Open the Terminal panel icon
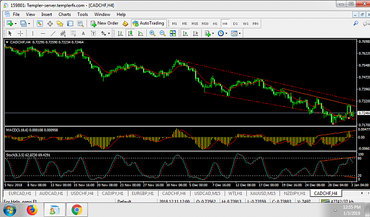The width and height of the screenshot is (370, 217). tap(70, 23)
